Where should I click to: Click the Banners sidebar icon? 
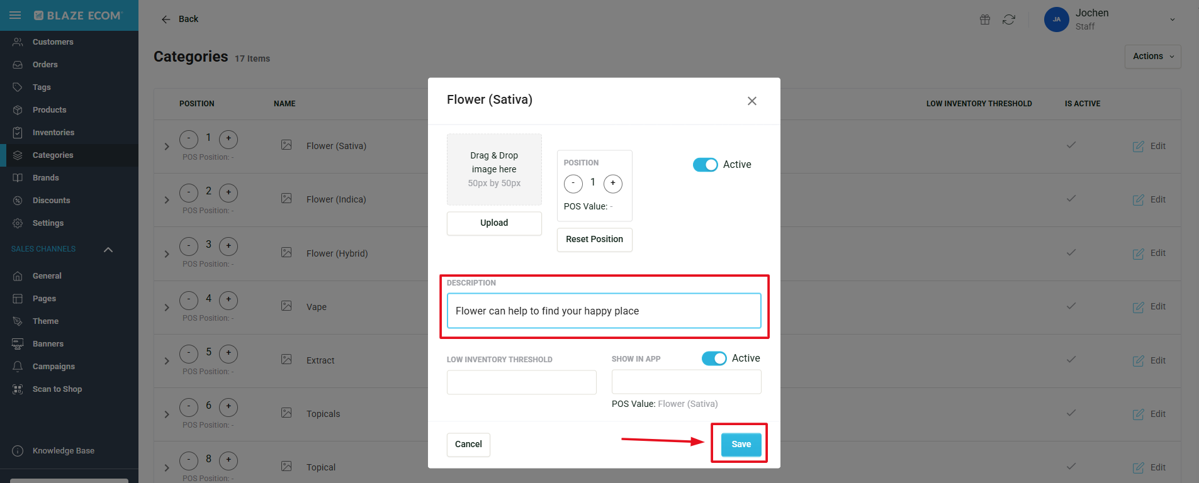click(x=18, y=344)
